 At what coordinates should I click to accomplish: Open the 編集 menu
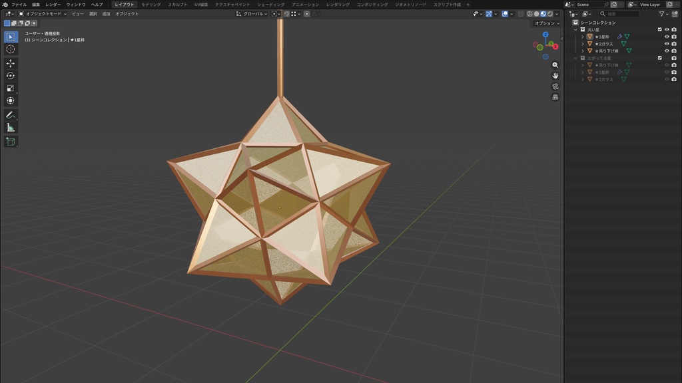pyautogui.click(x=36, y=5)
